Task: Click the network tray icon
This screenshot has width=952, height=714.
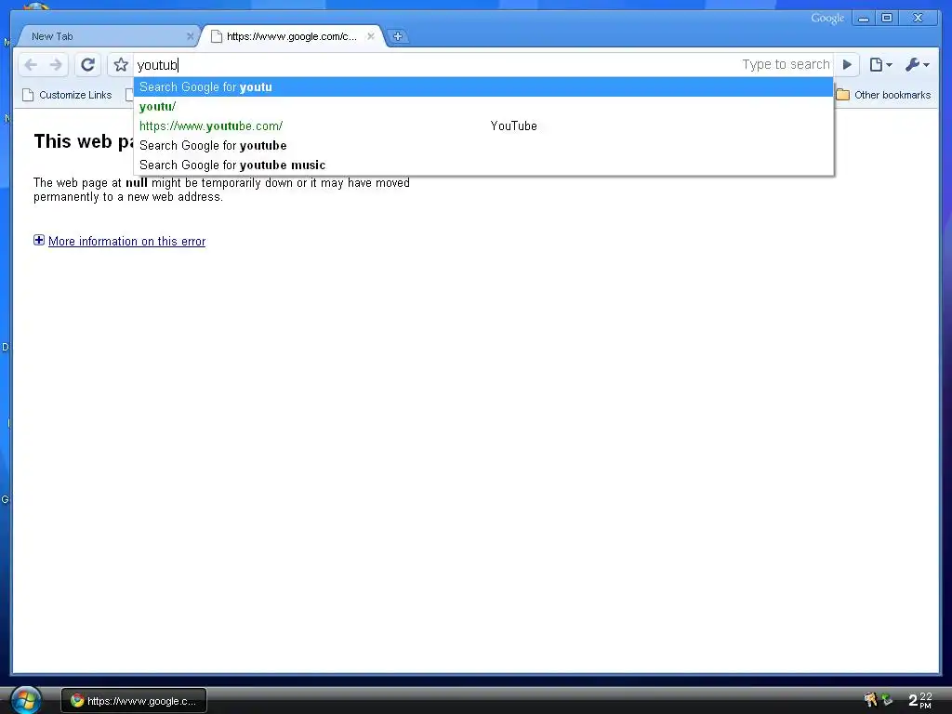Action: coord(887,700)
